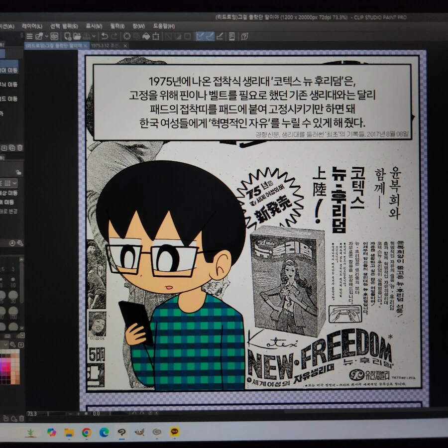Expand the dropdown arrow beside the pen-and-page icon
Viewport: 448px width, 448px height.
(46, 36)
